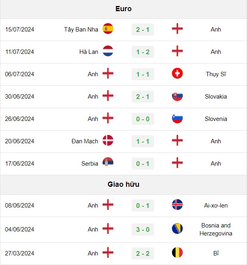Viewport: 247px width, 265px height.
Task: Click the Serbia flag icon
Action: [x=108, y=162]
